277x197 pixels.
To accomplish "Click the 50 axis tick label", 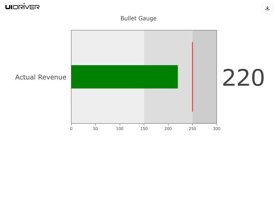I will (95, 129).
